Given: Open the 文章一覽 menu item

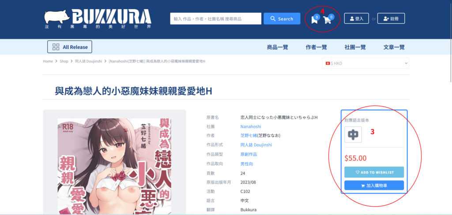Looking at the screenshot, I should click(394, 47).
